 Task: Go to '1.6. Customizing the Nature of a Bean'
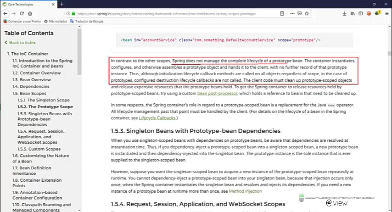click(x=41, y=158)
